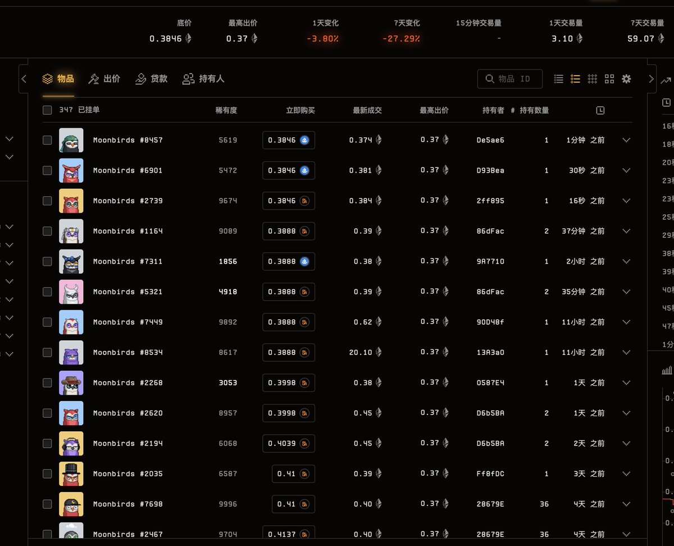This screenshot has height=546, width=674.
Task: Sort by the 最新成交 column header
Action: coord(367,110)
